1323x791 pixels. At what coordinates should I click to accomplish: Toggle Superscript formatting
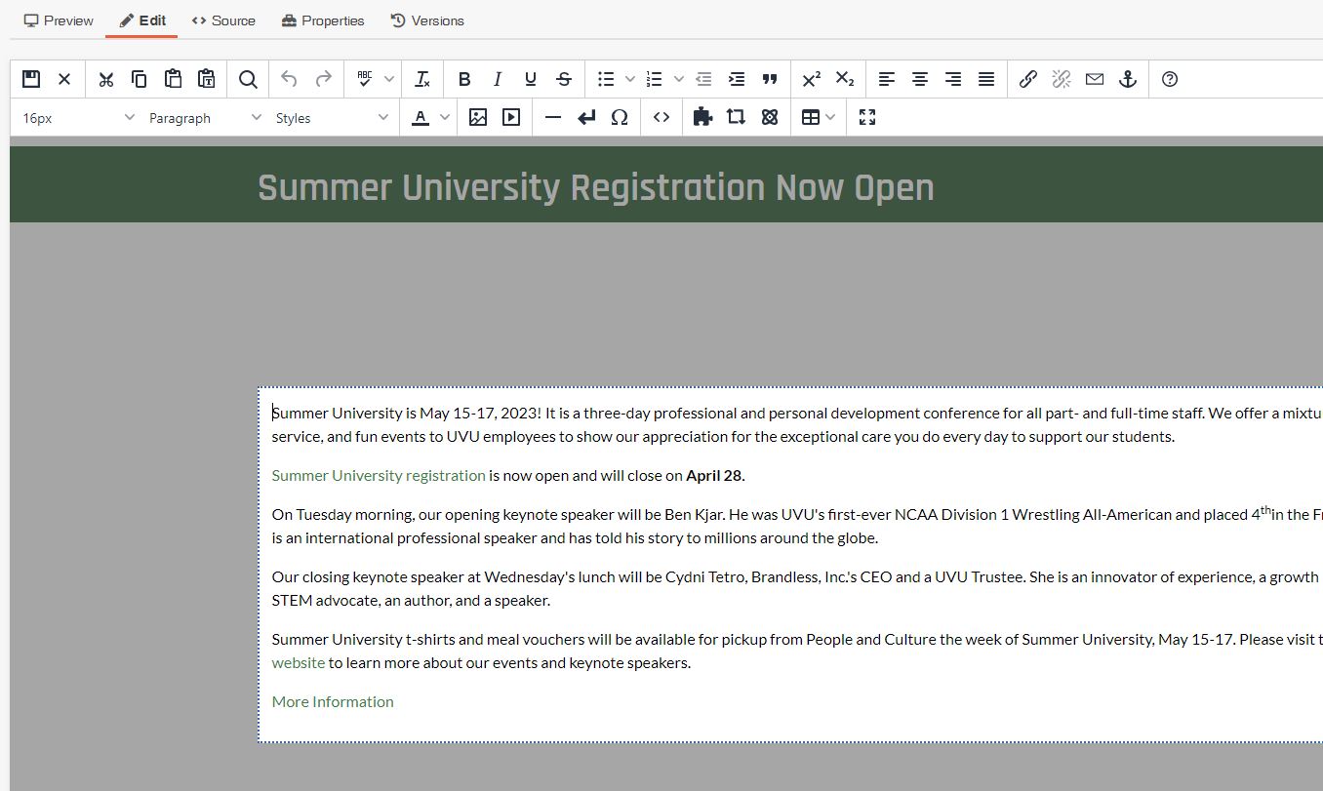click(x=812, y=79)
